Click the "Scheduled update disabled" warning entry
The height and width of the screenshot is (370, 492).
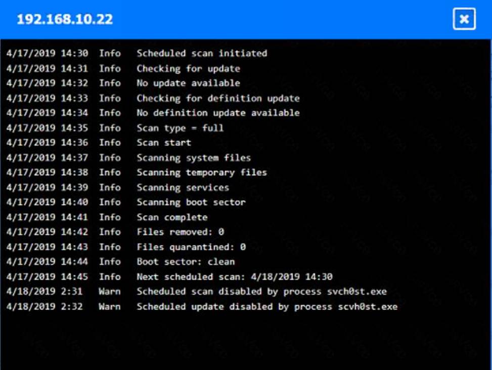[267, 307]
